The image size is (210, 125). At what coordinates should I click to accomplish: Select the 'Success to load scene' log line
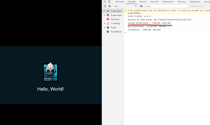pos(167,19)
